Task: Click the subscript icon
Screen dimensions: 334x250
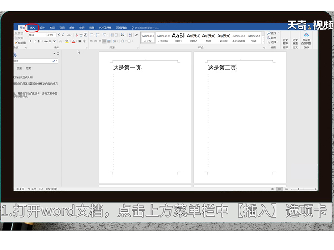Action: [x=50, y=41]
